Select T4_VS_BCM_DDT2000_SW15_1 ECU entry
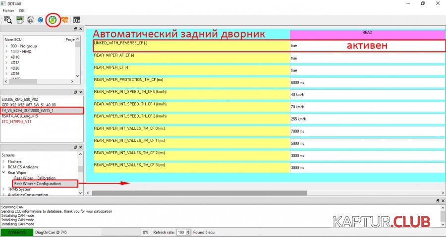The image size is (446, 237). 30,111
